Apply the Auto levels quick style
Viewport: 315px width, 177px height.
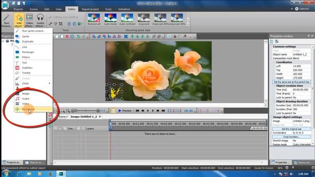click(110, 20)
